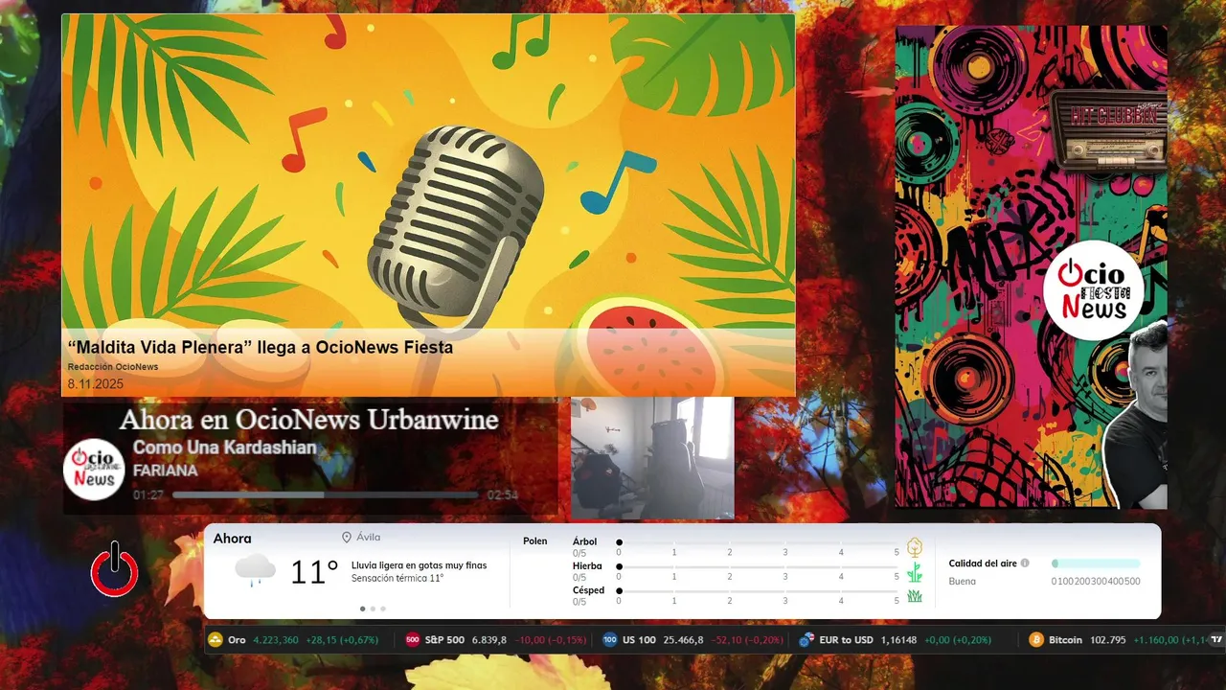Click the webcam studio video thumbnail

[652, 457]
